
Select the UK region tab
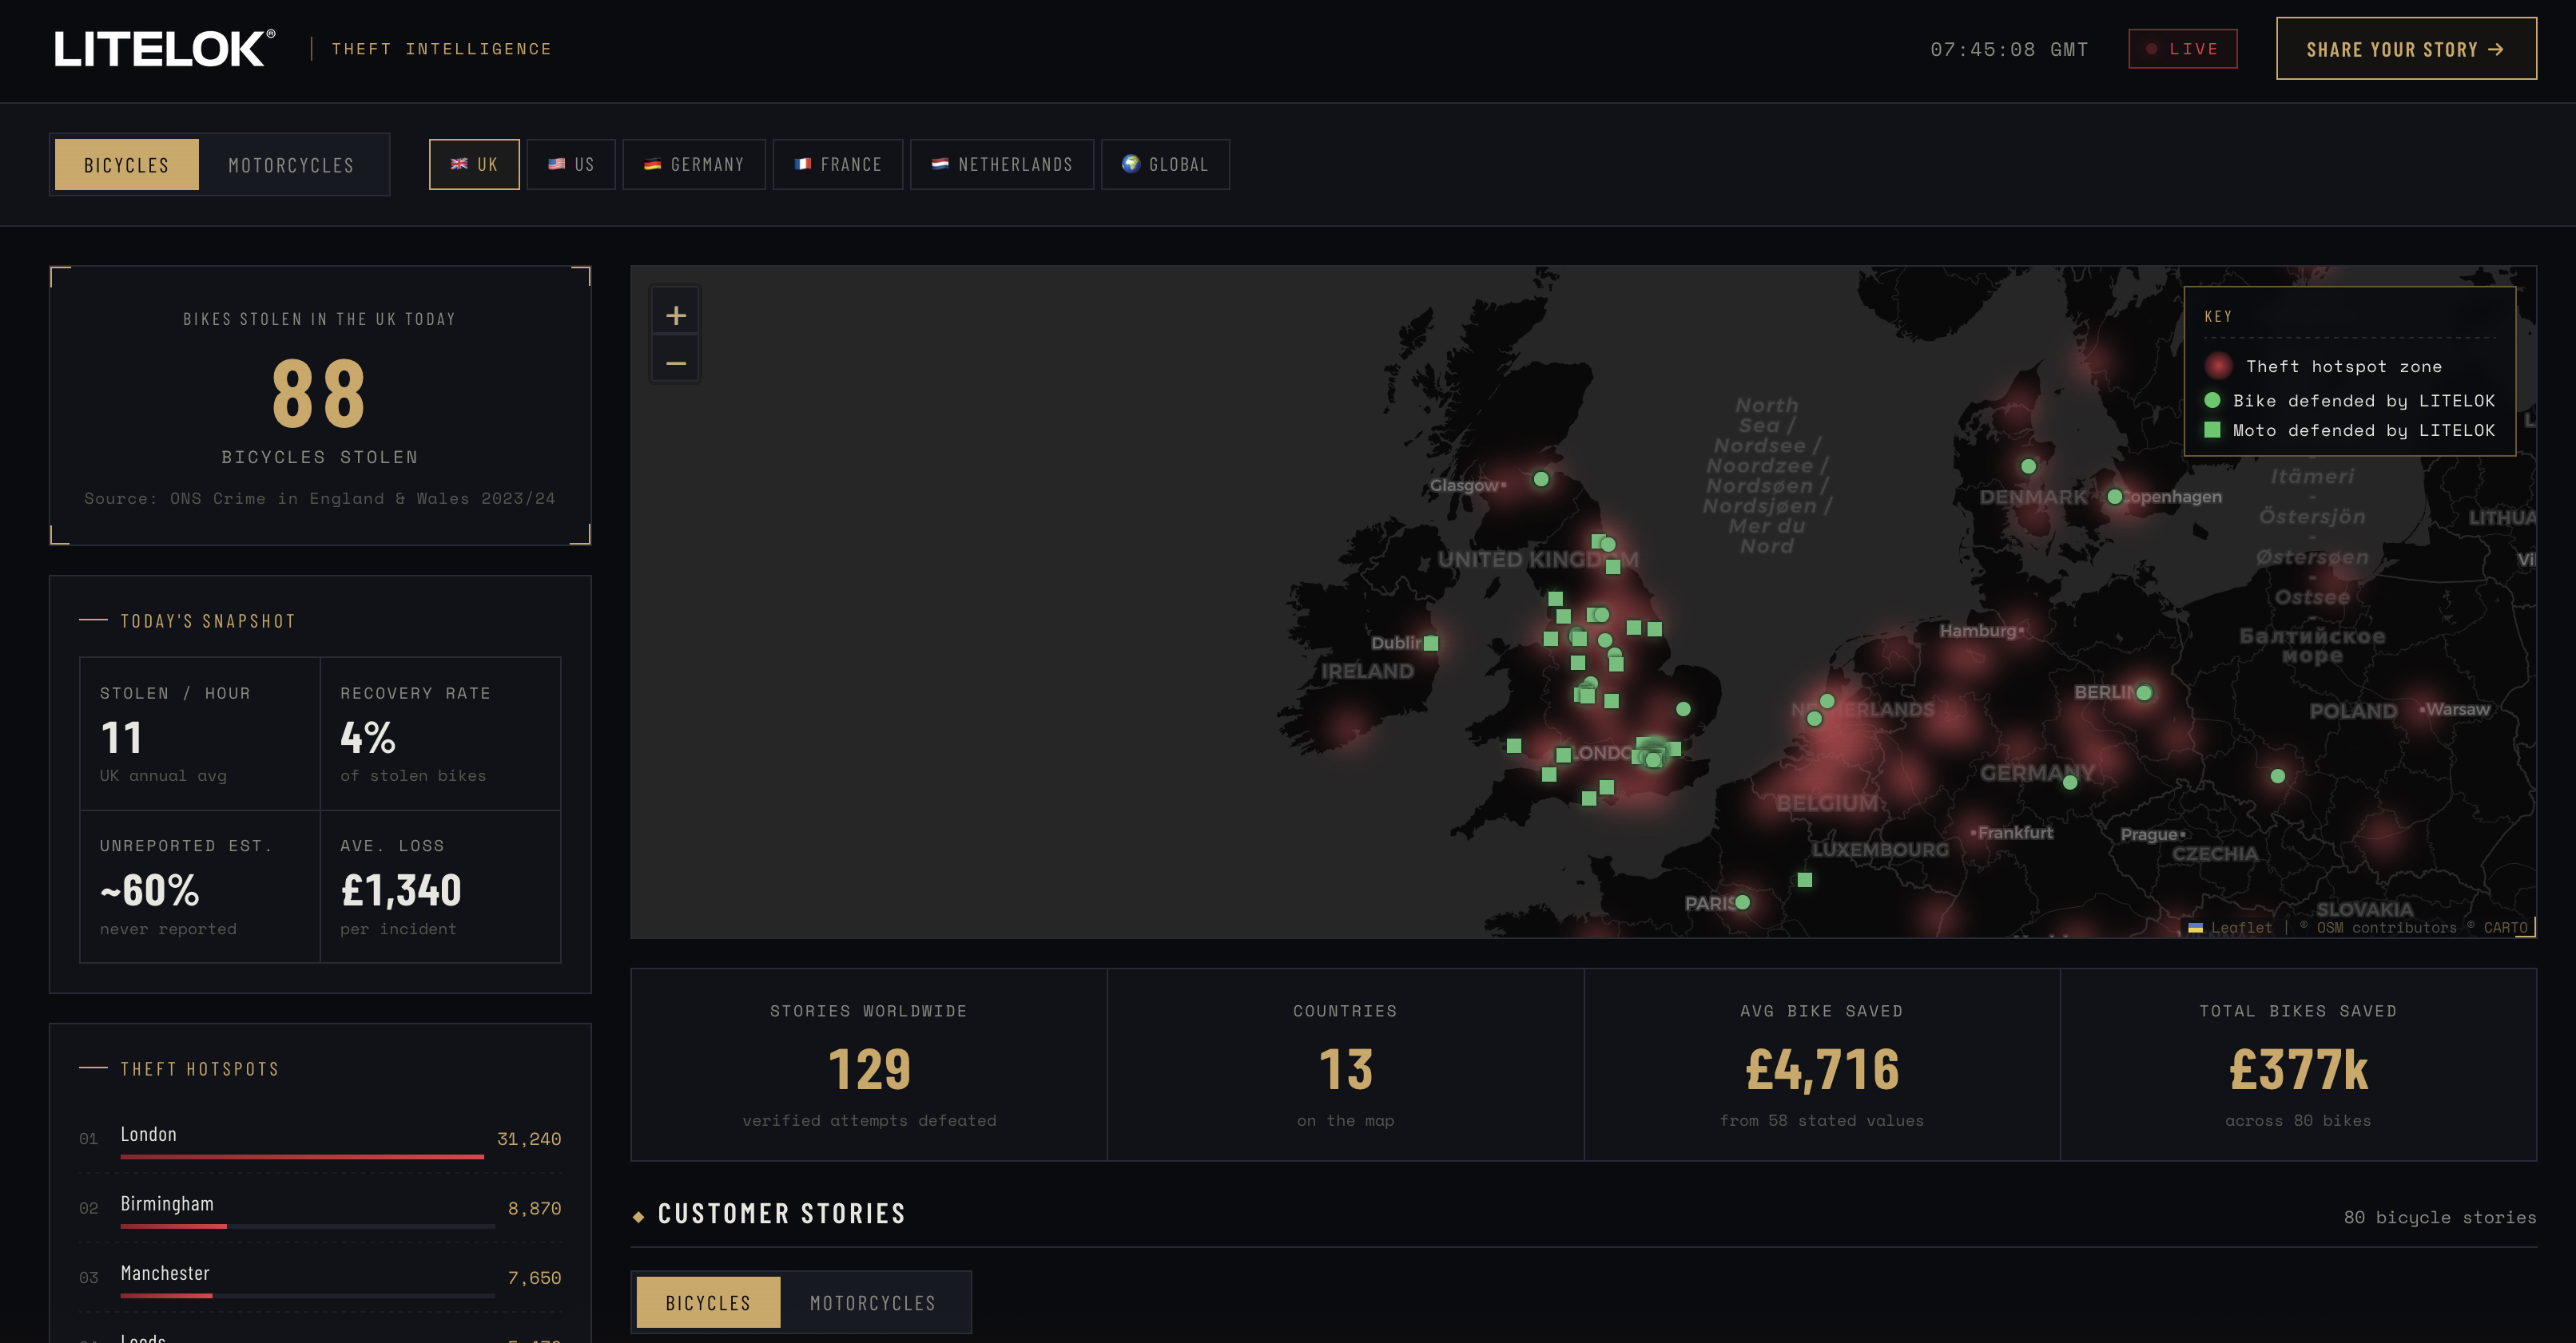click(474, 164)
